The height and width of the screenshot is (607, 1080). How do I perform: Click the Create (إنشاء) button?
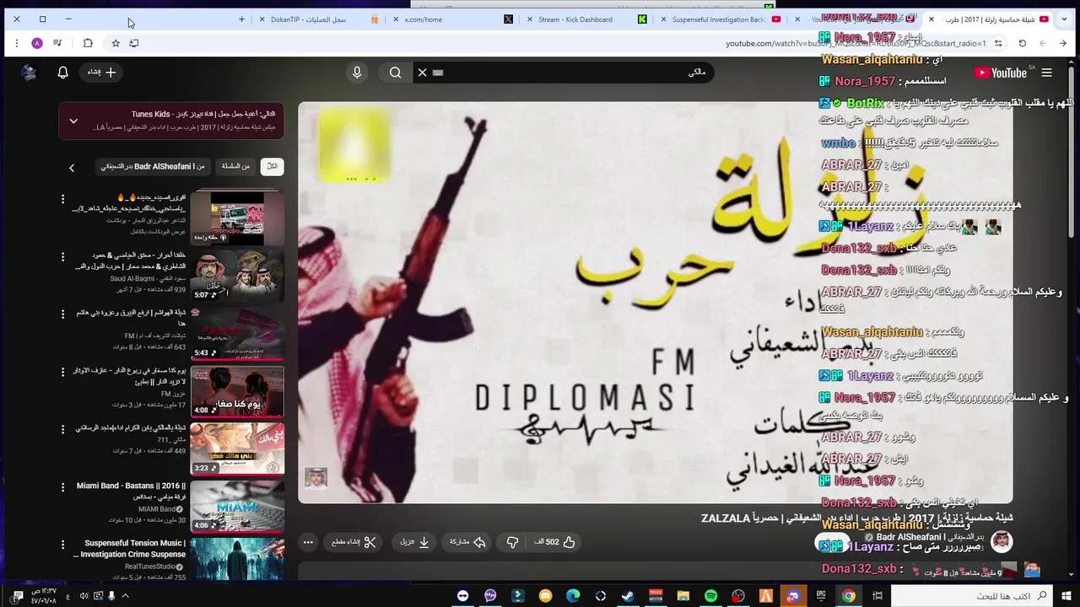102,73
